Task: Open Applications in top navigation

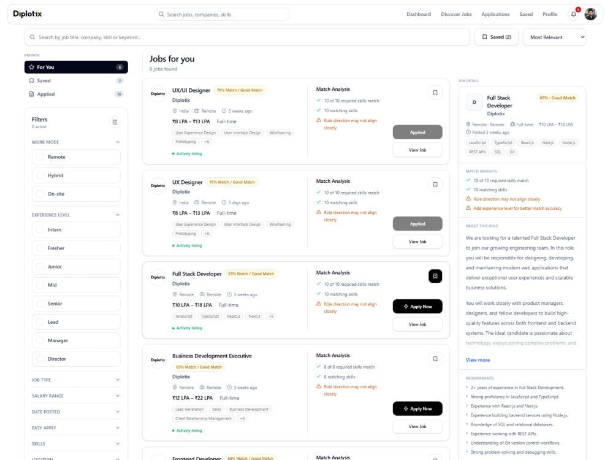Action: point(495,14)
